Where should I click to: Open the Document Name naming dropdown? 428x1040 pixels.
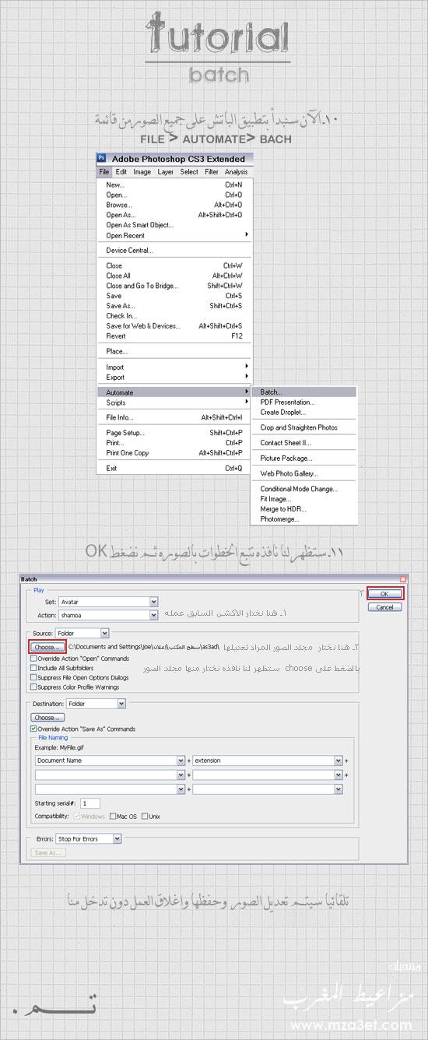coord(110,761)
